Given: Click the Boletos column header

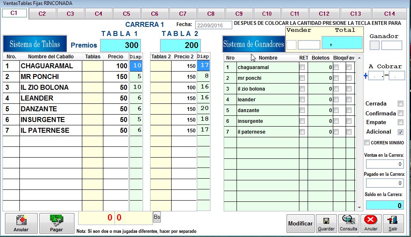Looking at the screenshot, I should pyautogui.click(x=320, y=58).
